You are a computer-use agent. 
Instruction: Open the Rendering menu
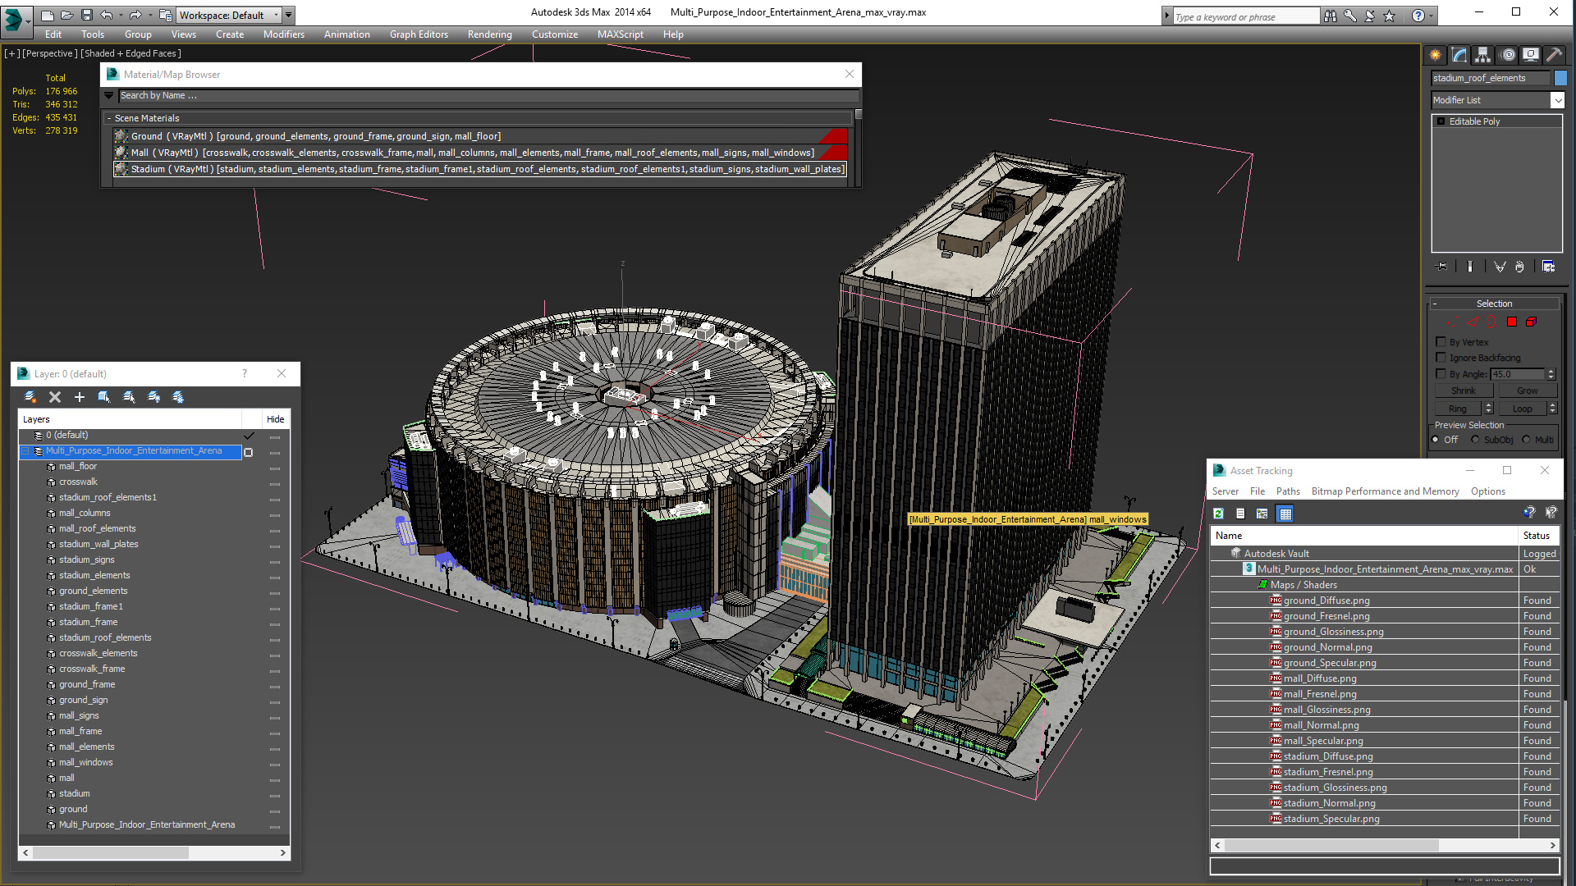click(489, 34)
